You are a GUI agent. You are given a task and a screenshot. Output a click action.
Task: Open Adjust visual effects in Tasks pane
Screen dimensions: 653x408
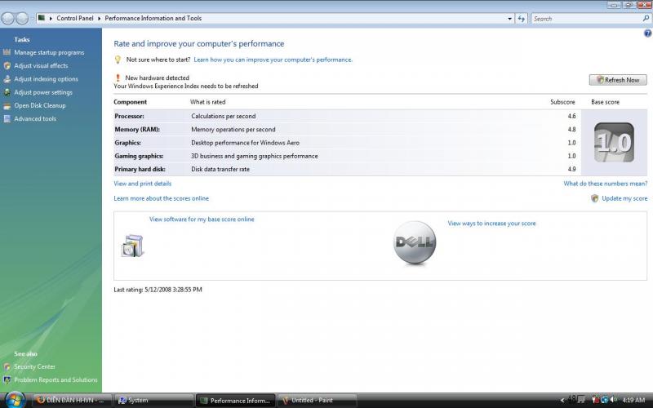pos(41,65)
